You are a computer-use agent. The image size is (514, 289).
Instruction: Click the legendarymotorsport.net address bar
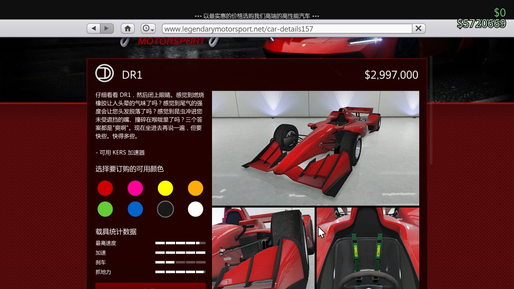pos(287,28)
